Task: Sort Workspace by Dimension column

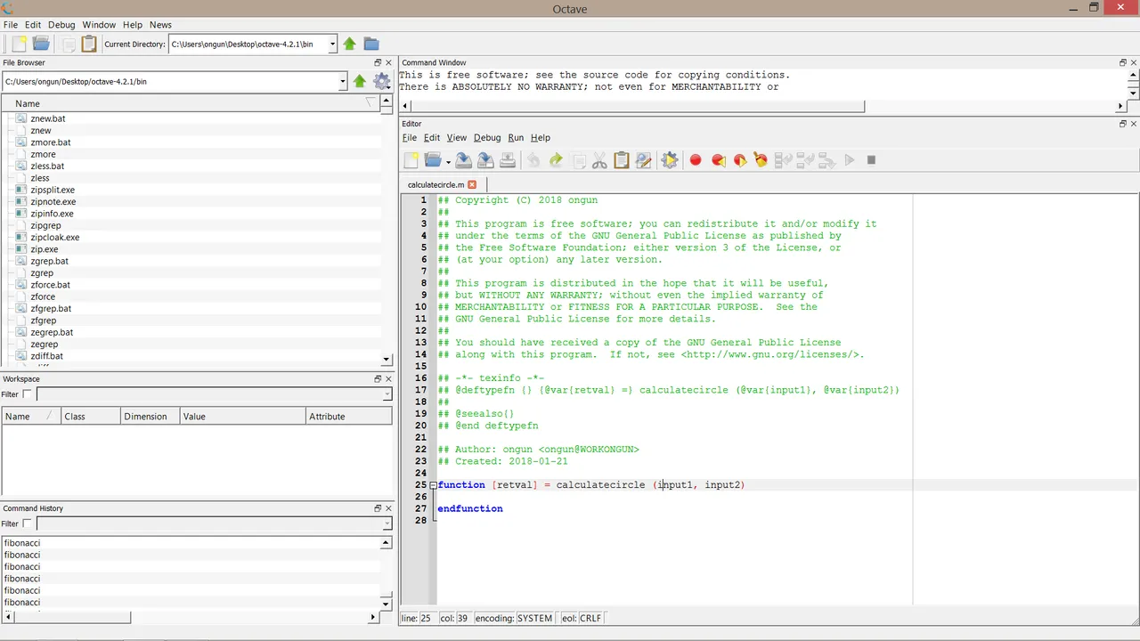Action: (149, 416)
